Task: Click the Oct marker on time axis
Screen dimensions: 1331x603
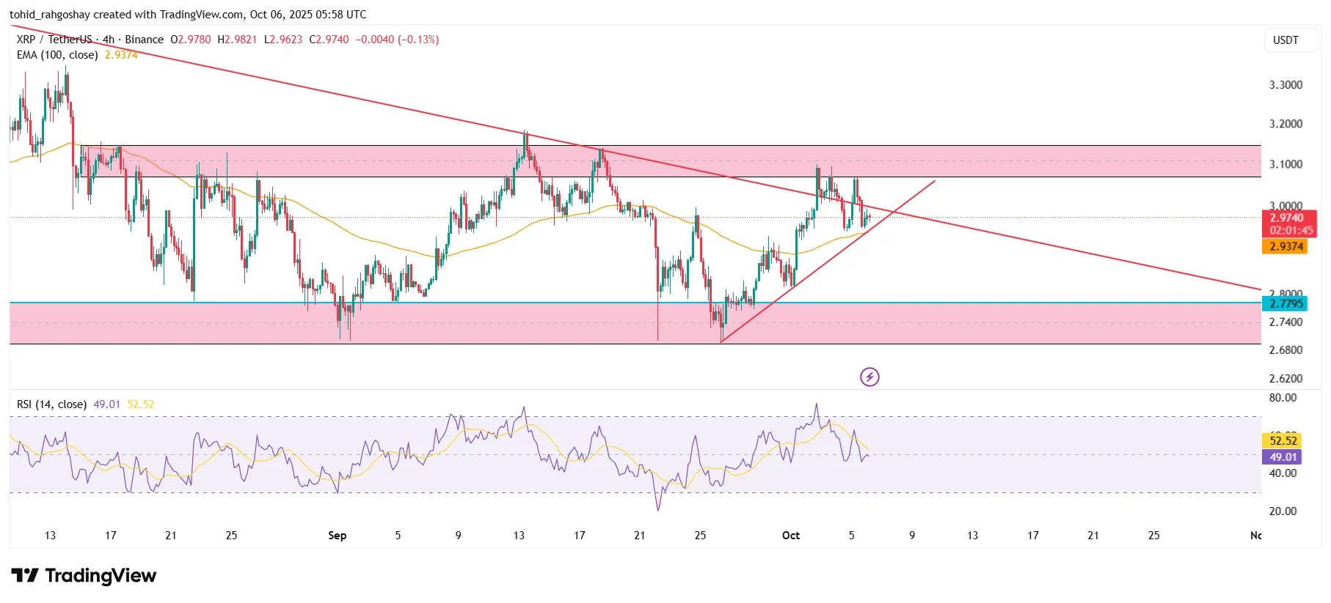Action: 791,536
